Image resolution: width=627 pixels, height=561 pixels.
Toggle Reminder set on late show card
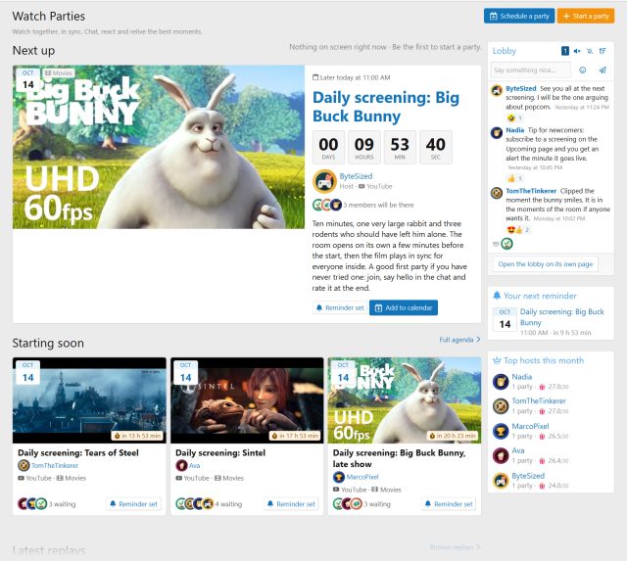[449, 504]
